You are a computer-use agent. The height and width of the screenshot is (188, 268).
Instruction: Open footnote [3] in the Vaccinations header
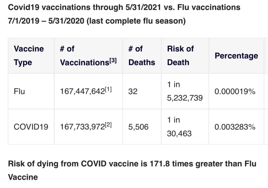(x=113, y=60)
